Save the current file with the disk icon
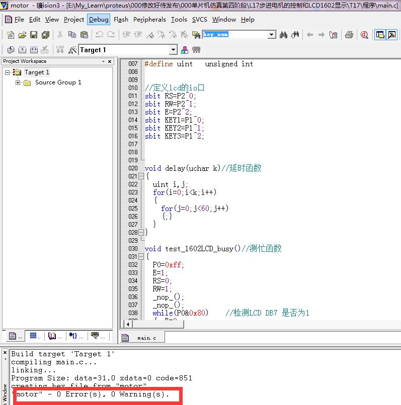 34,35
